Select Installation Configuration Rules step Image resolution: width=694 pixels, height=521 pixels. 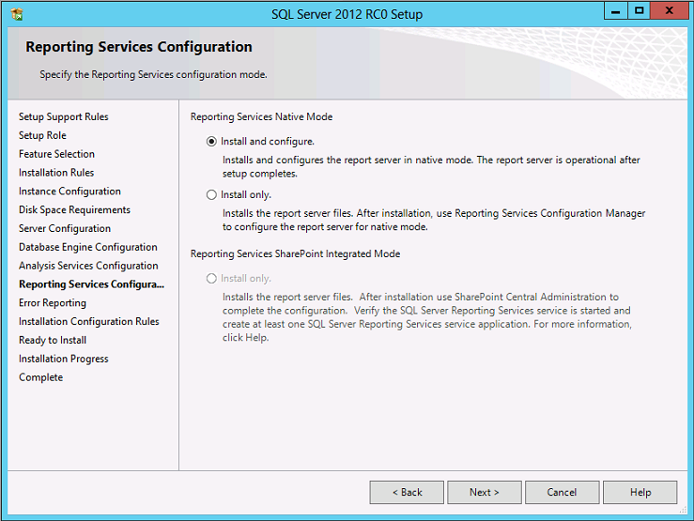pos(89,322)
